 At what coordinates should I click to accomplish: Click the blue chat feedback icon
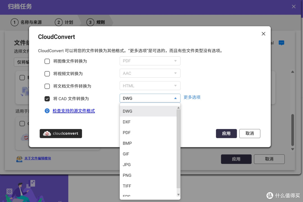281,43
